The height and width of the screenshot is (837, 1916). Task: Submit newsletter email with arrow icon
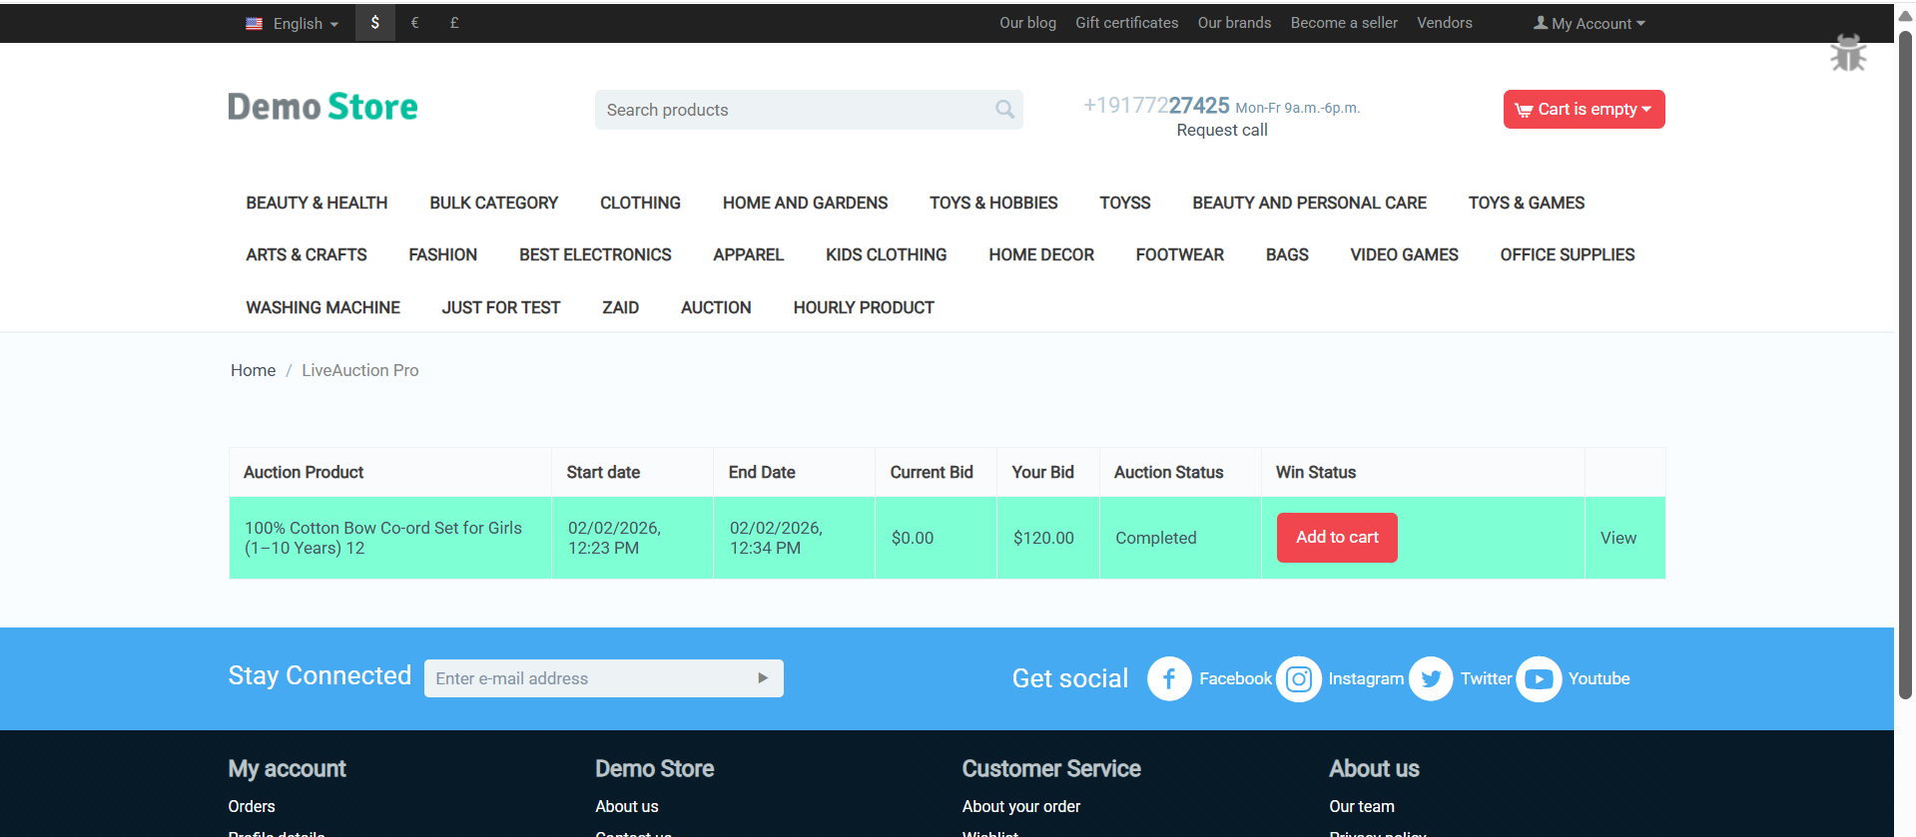(763, 678)
